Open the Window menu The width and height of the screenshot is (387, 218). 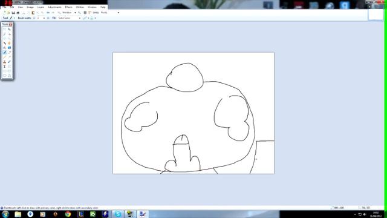click(x=92, y=7)
